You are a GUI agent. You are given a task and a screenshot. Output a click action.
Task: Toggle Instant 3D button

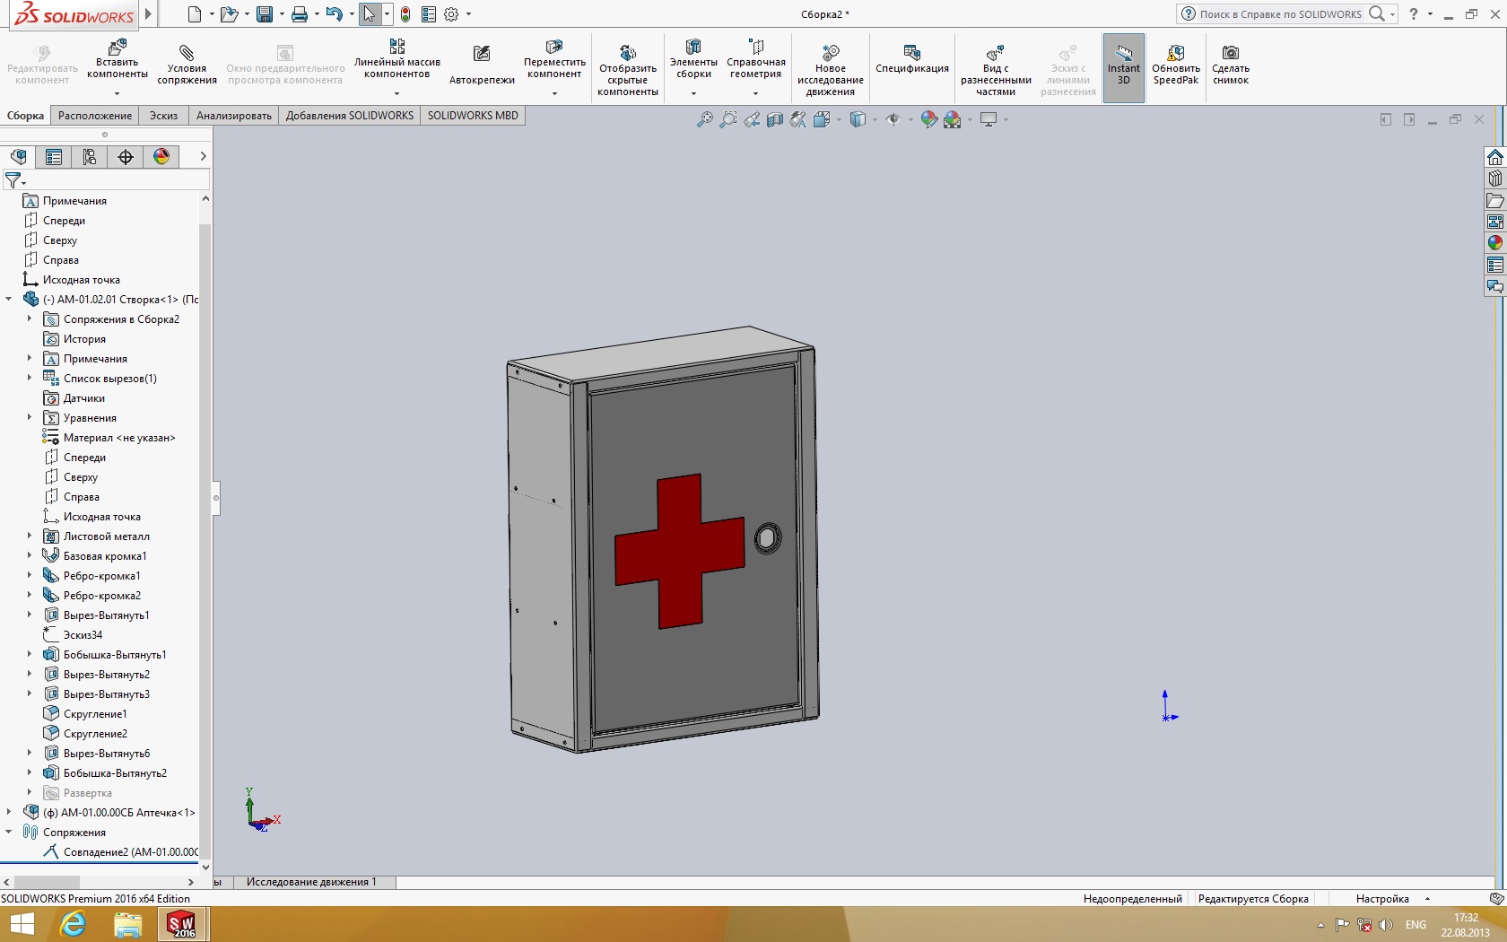(1124, 68)
